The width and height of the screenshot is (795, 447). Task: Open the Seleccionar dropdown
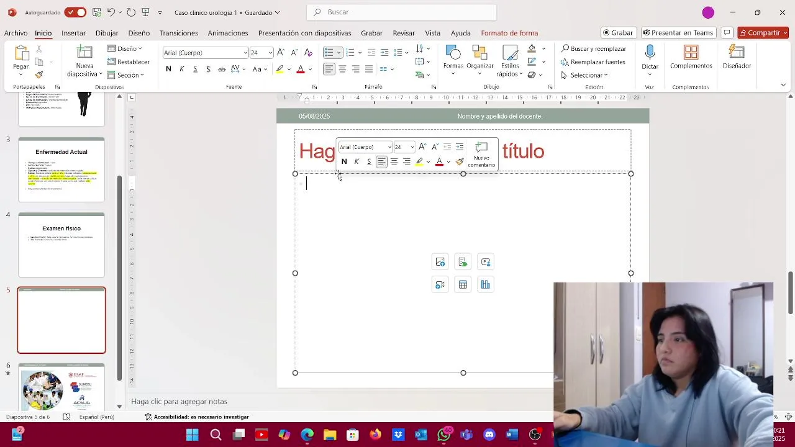pyautogui.click(x=584, y=74)
